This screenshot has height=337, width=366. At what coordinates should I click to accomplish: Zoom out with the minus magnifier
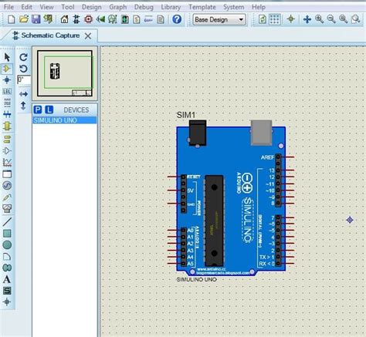coord(331,19)
